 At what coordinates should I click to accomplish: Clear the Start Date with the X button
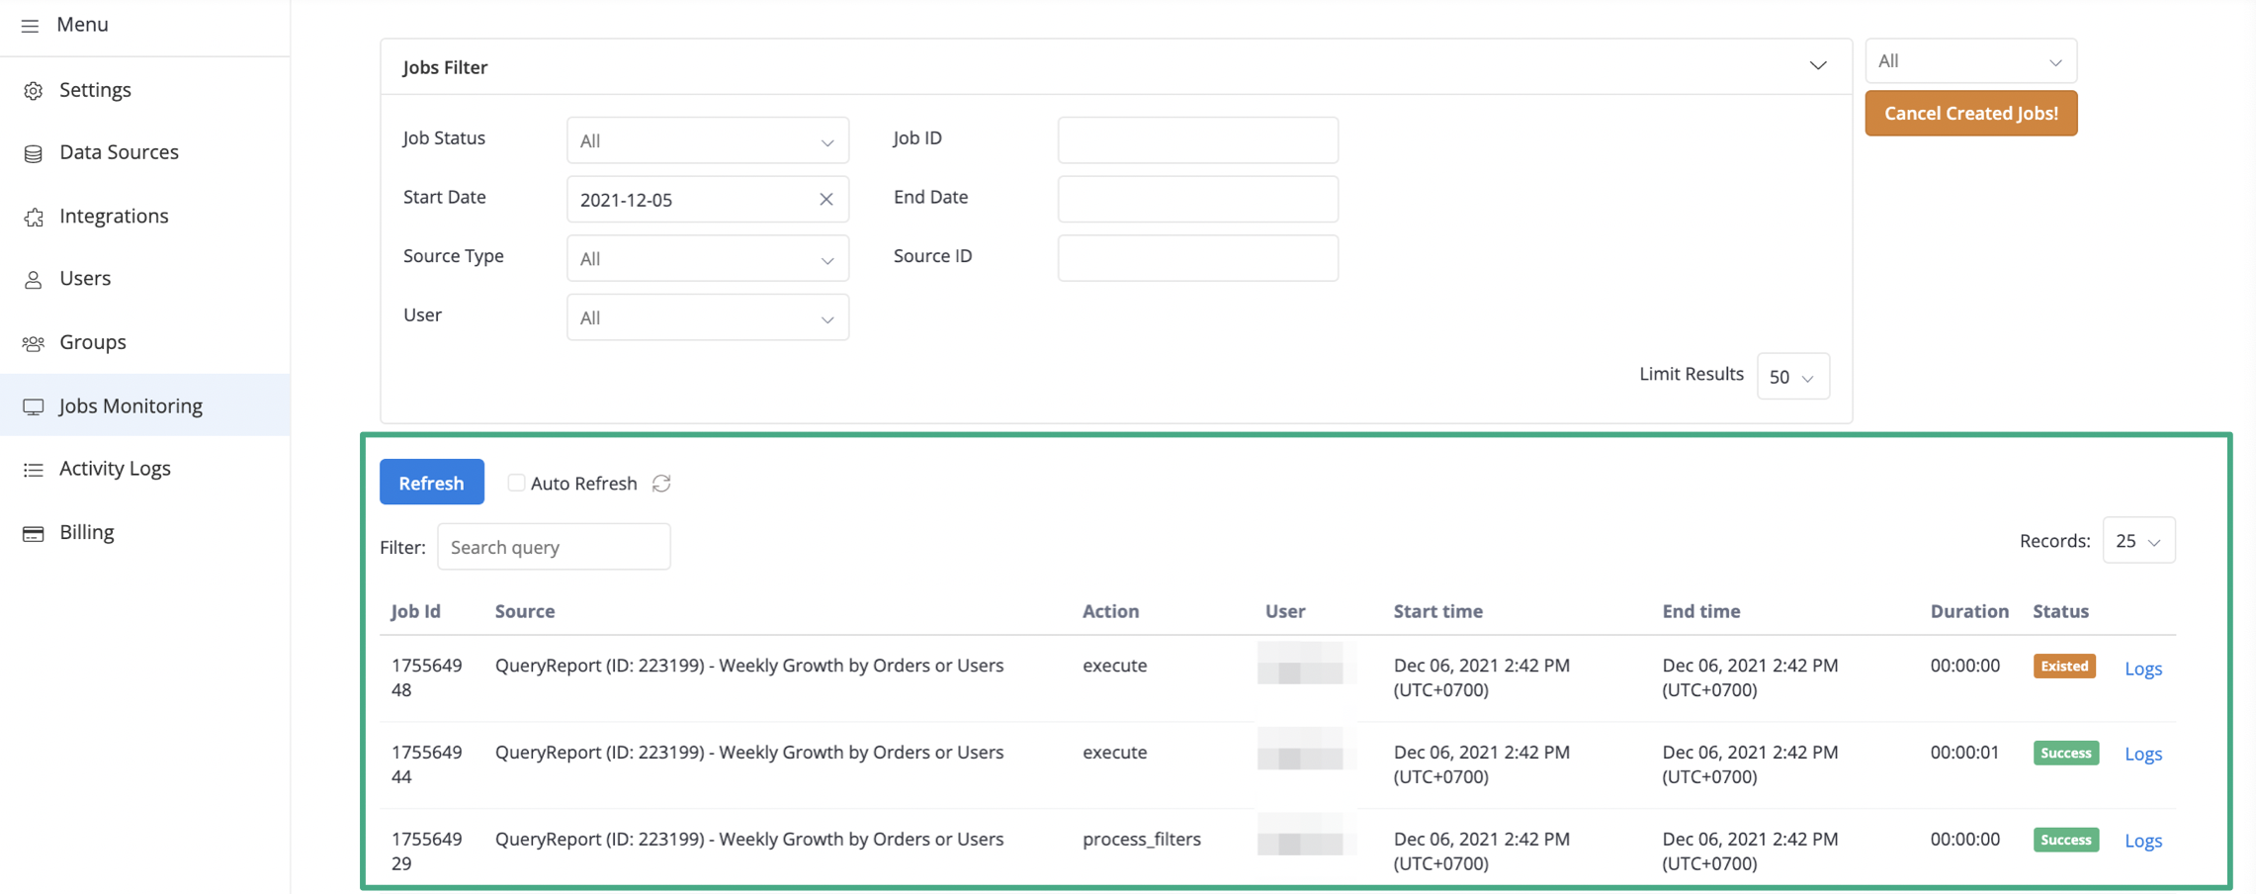[x=825, y=199]
